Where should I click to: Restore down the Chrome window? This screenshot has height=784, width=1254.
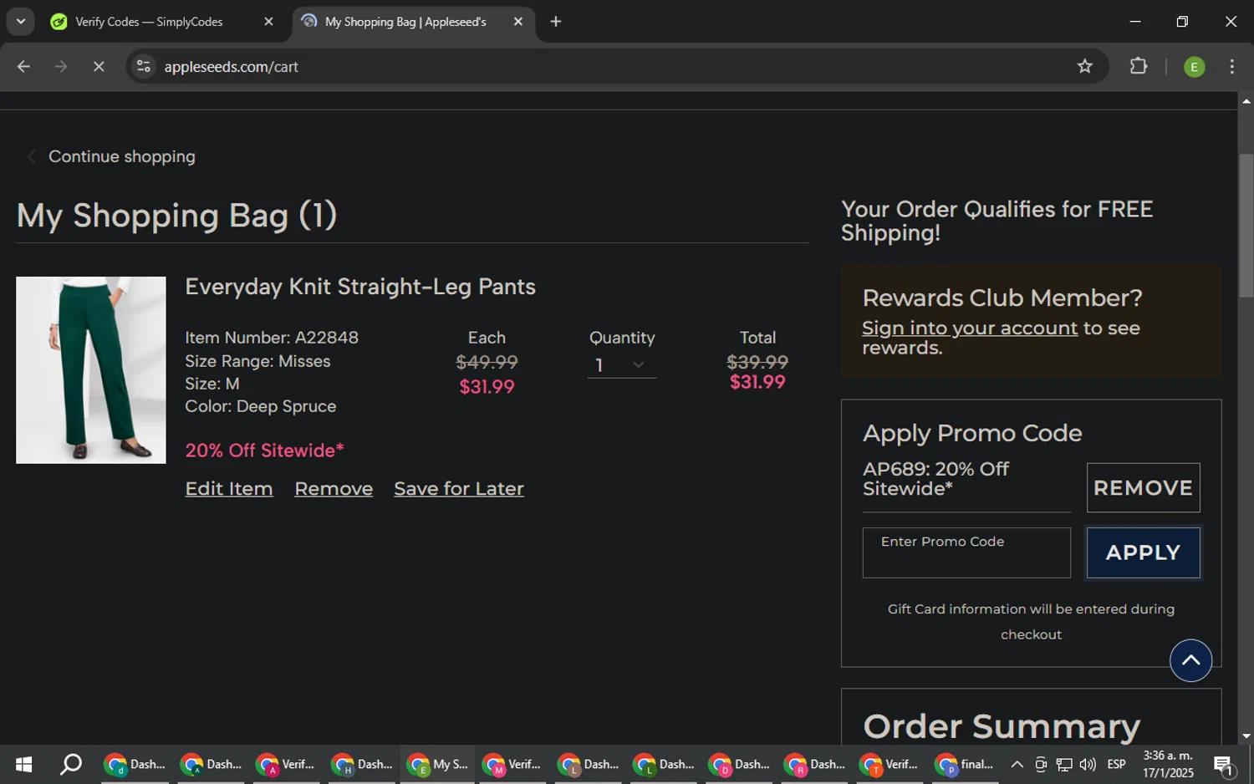(x=1182, y=22)
